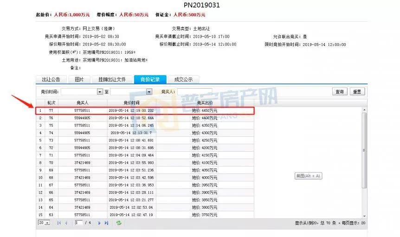This screenshot has height=237, width=400.
Task: Go to the first page of records
Action: (x=59, y=223)
